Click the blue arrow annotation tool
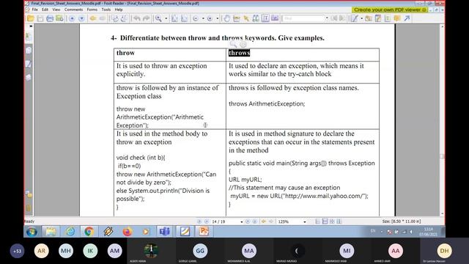The width and height of the screenshot is (469, 264). pos(407,18)
